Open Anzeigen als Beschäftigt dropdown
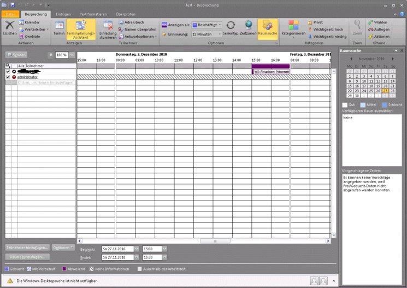This screenshot has width=407, height=288. [220, 25]
